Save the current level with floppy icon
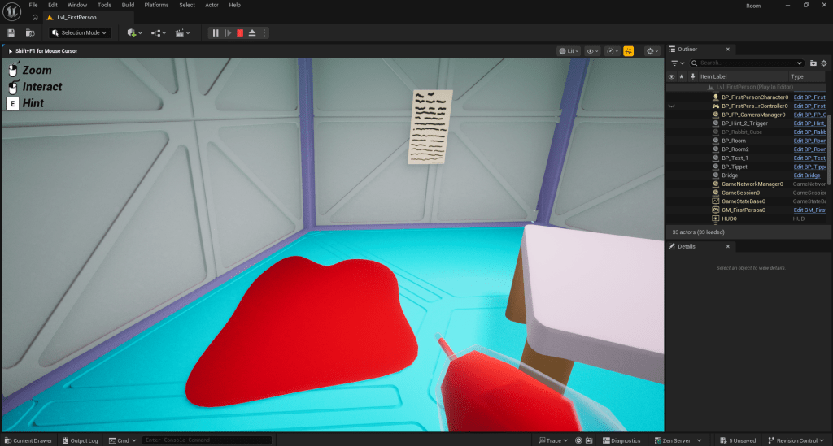Viewport: 833px width, 446px height. click(11, 32)
